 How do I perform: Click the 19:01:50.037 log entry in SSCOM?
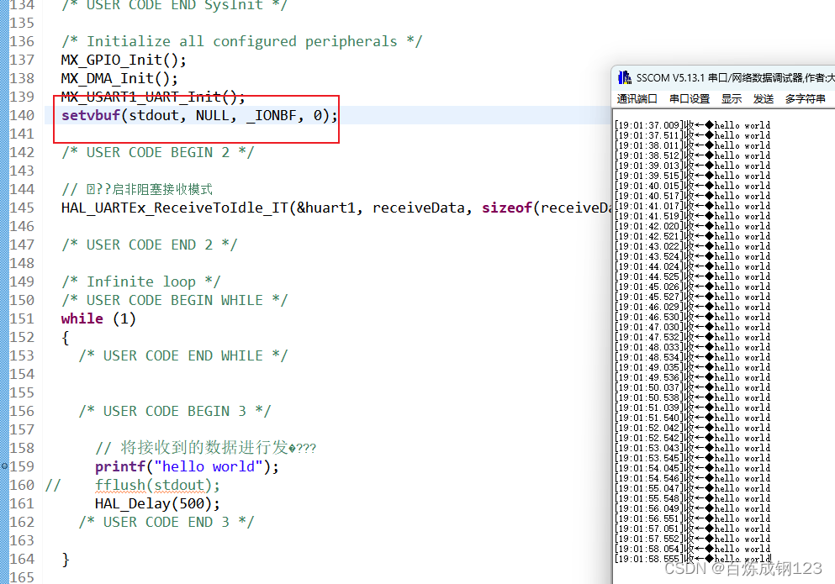[692, 387]
